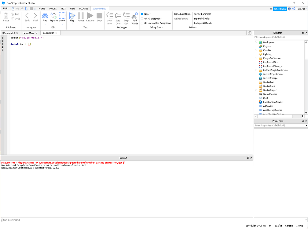Expand the StarterPlayer tree node
Image resolution: width=308 pixels, height=229 pixels.
coord(256,90)
